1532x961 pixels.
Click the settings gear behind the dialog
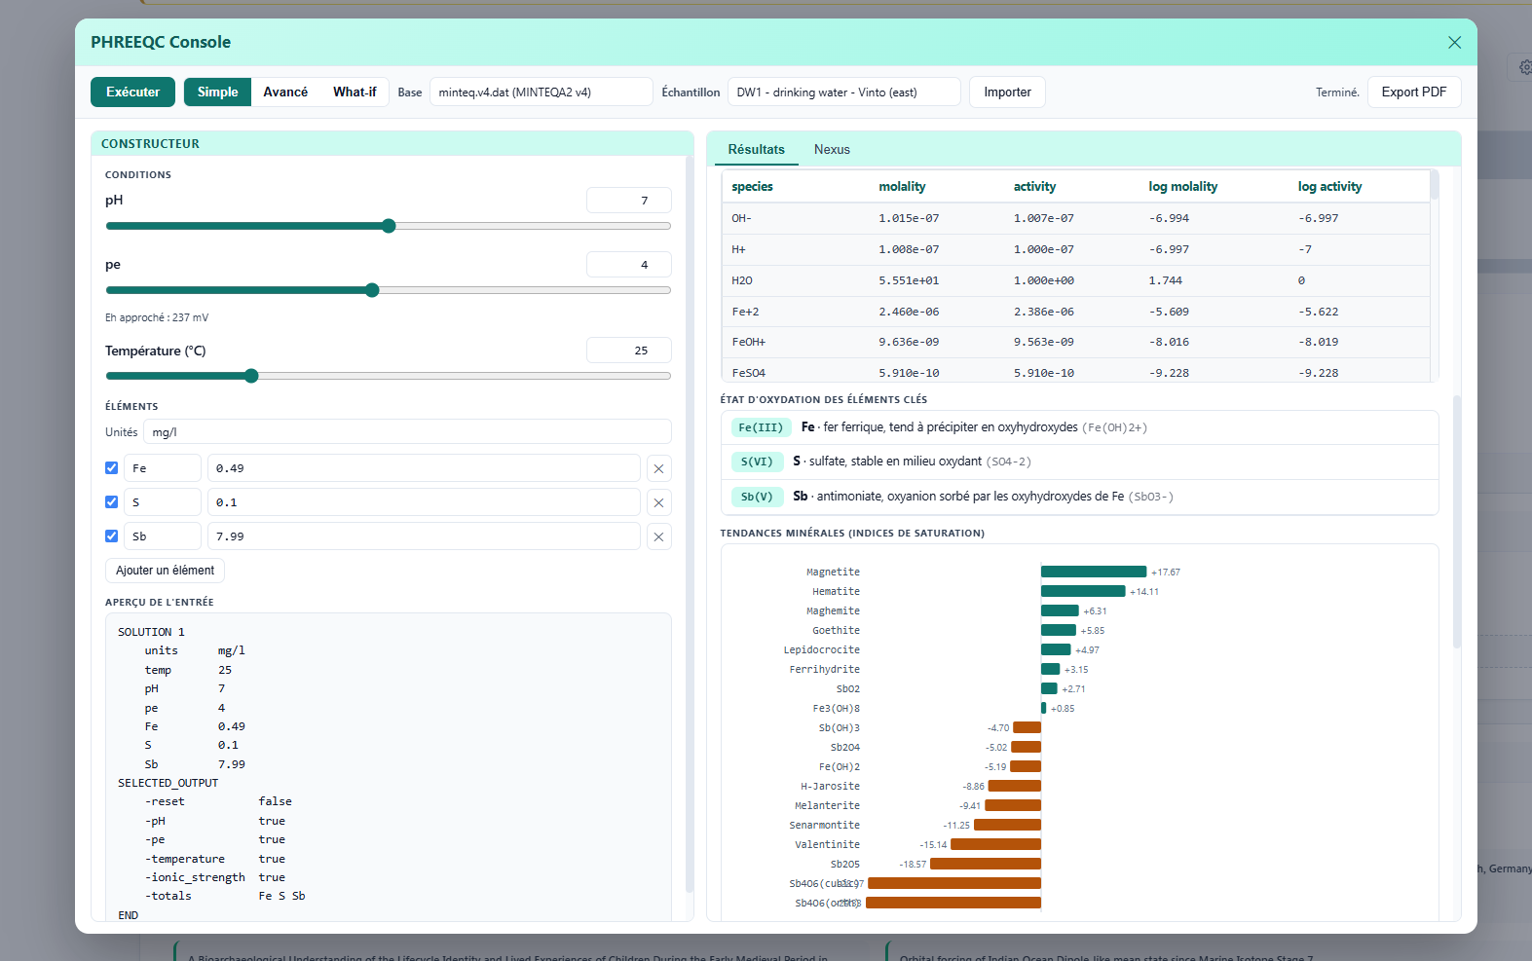(1524, 67)
